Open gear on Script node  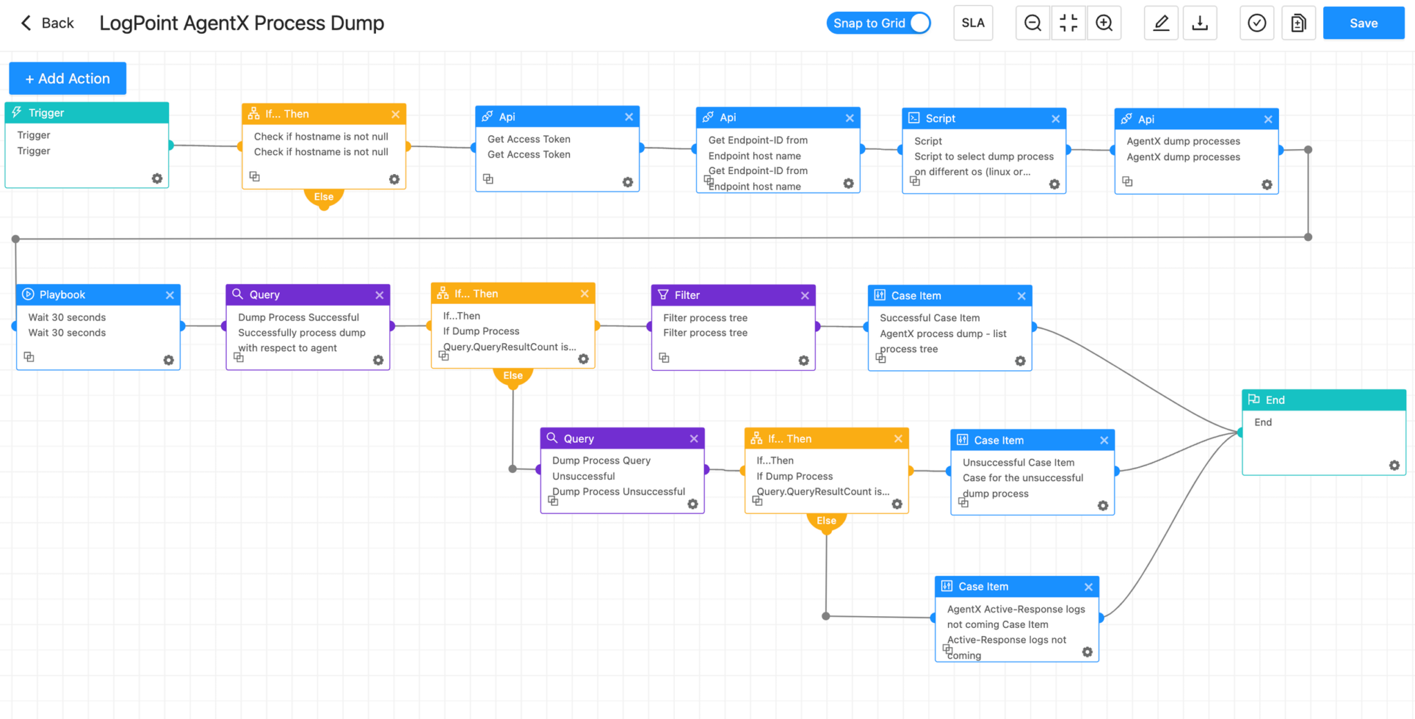click(x=1054, y=184)
